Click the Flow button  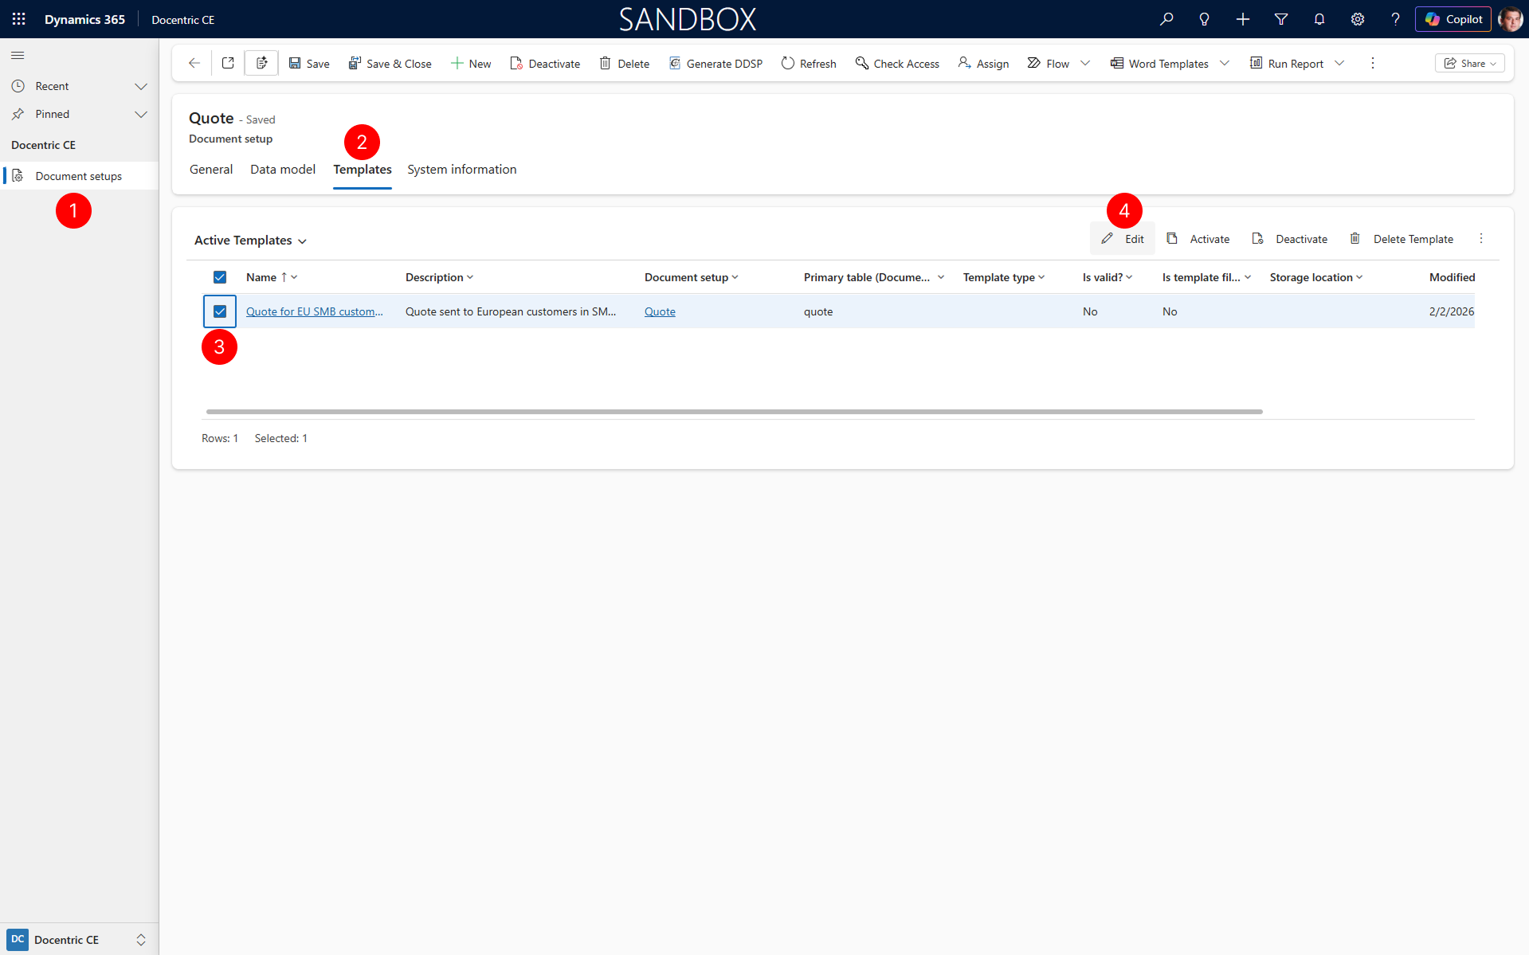[1049, 64]
